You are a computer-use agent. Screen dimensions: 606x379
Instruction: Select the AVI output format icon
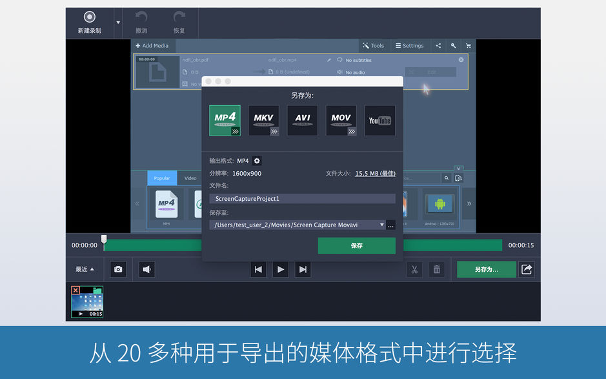302,121
